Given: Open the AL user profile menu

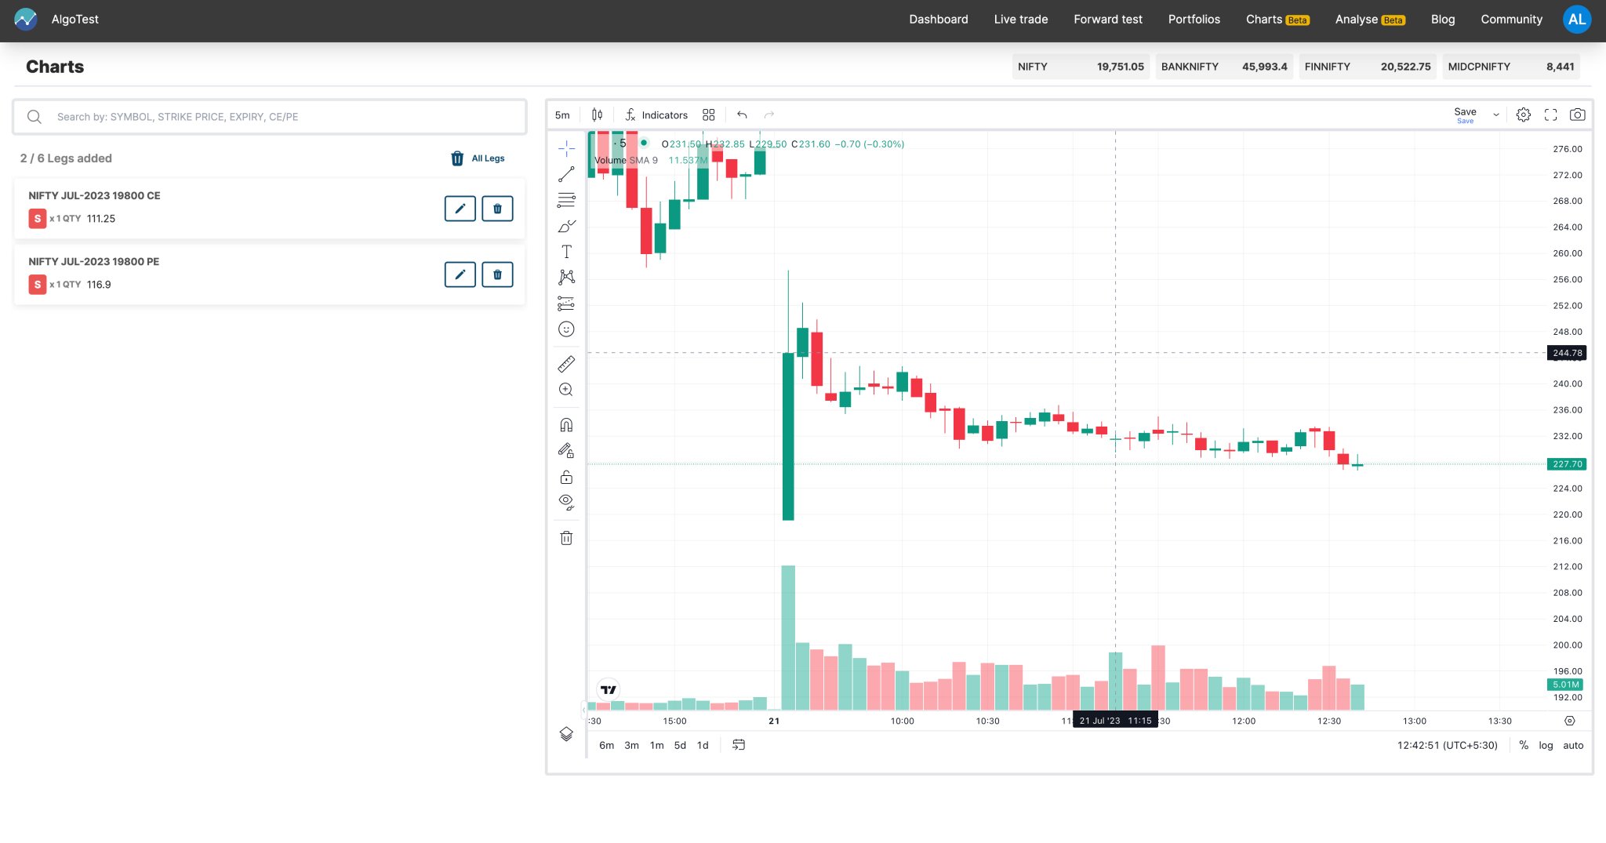Looking at the screenshot, I should coord(1577,20).
